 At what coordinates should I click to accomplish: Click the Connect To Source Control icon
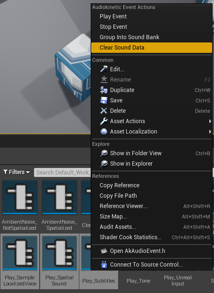(104, 265)
